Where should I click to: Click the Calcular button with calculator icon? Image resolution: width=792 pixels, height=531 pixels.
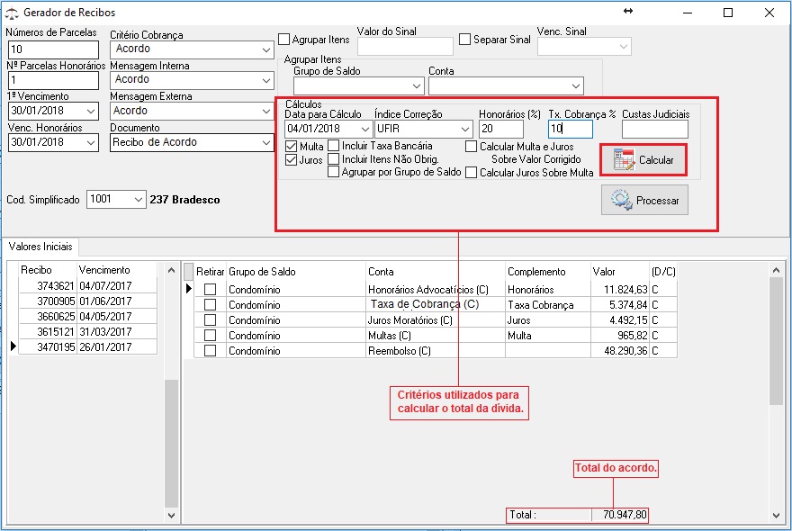pos(643,159)
